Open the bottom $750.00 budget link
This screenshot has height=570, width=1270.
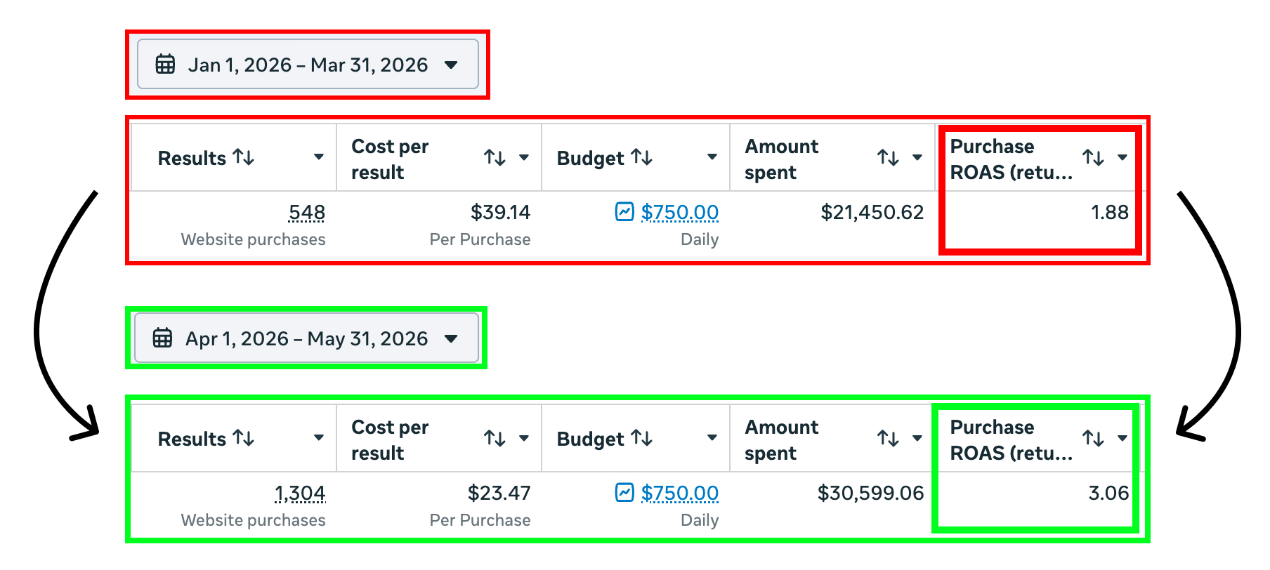click(680, 493)
